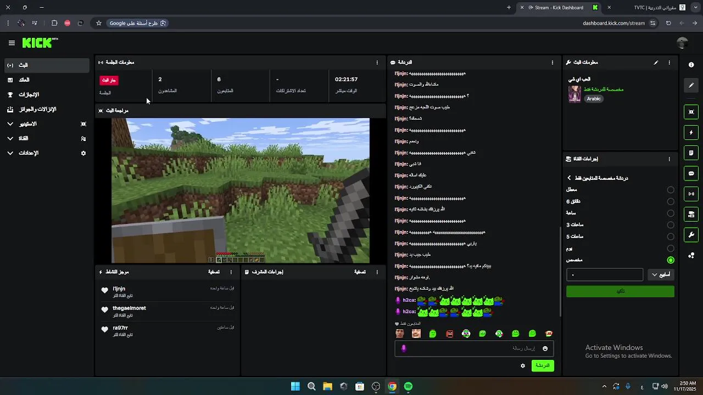
Task: Go back with the arrow beside دردشة مخصصة للمتابعين فقط
Action: (x=569, y=178)
